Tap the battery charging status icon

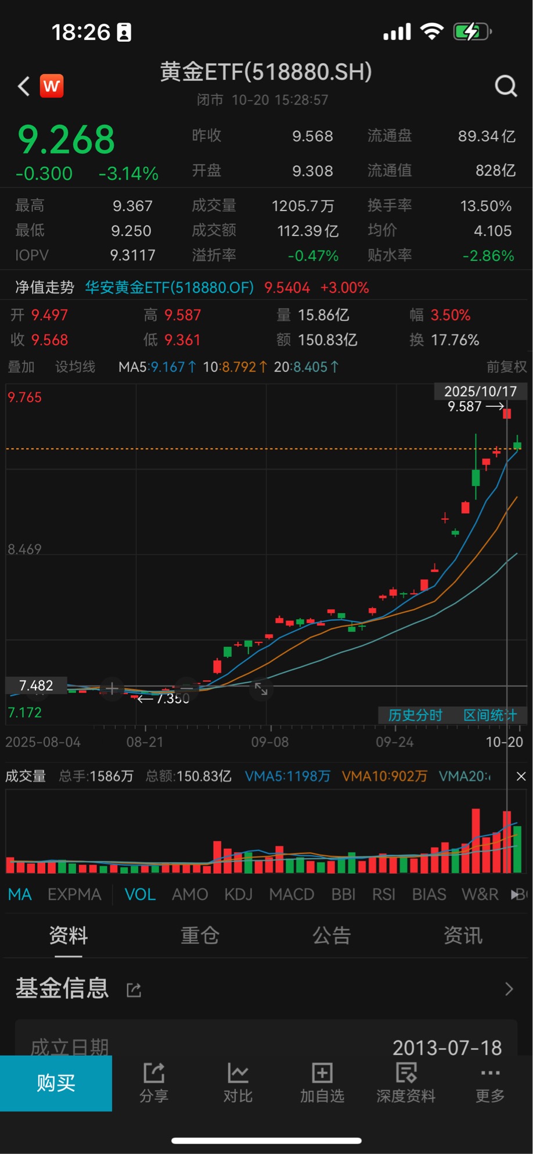click(472, 31)
